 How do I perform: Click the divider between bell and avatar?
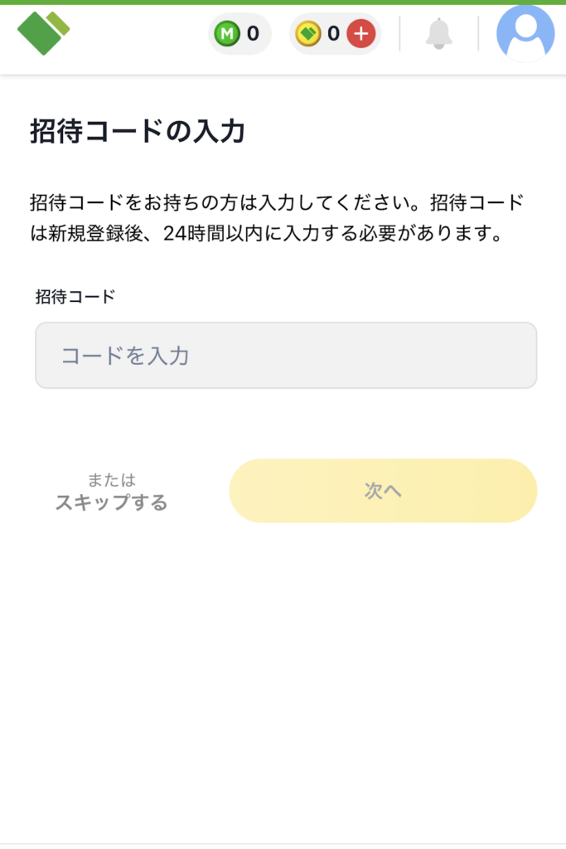pyautogui.click(x=478, y=34)
